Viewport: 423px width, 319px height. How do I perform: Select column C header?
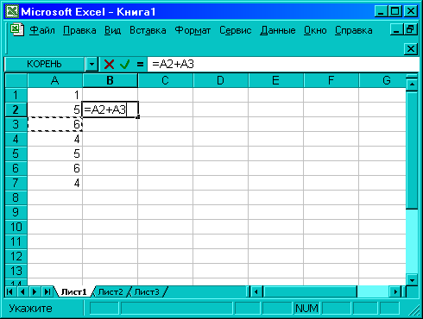coord(165,80)
